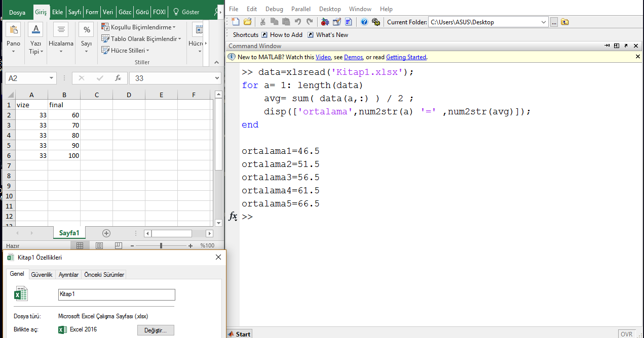
Task: Select the Sayfa1 sheet tab
Action: (x=69, y=233)
